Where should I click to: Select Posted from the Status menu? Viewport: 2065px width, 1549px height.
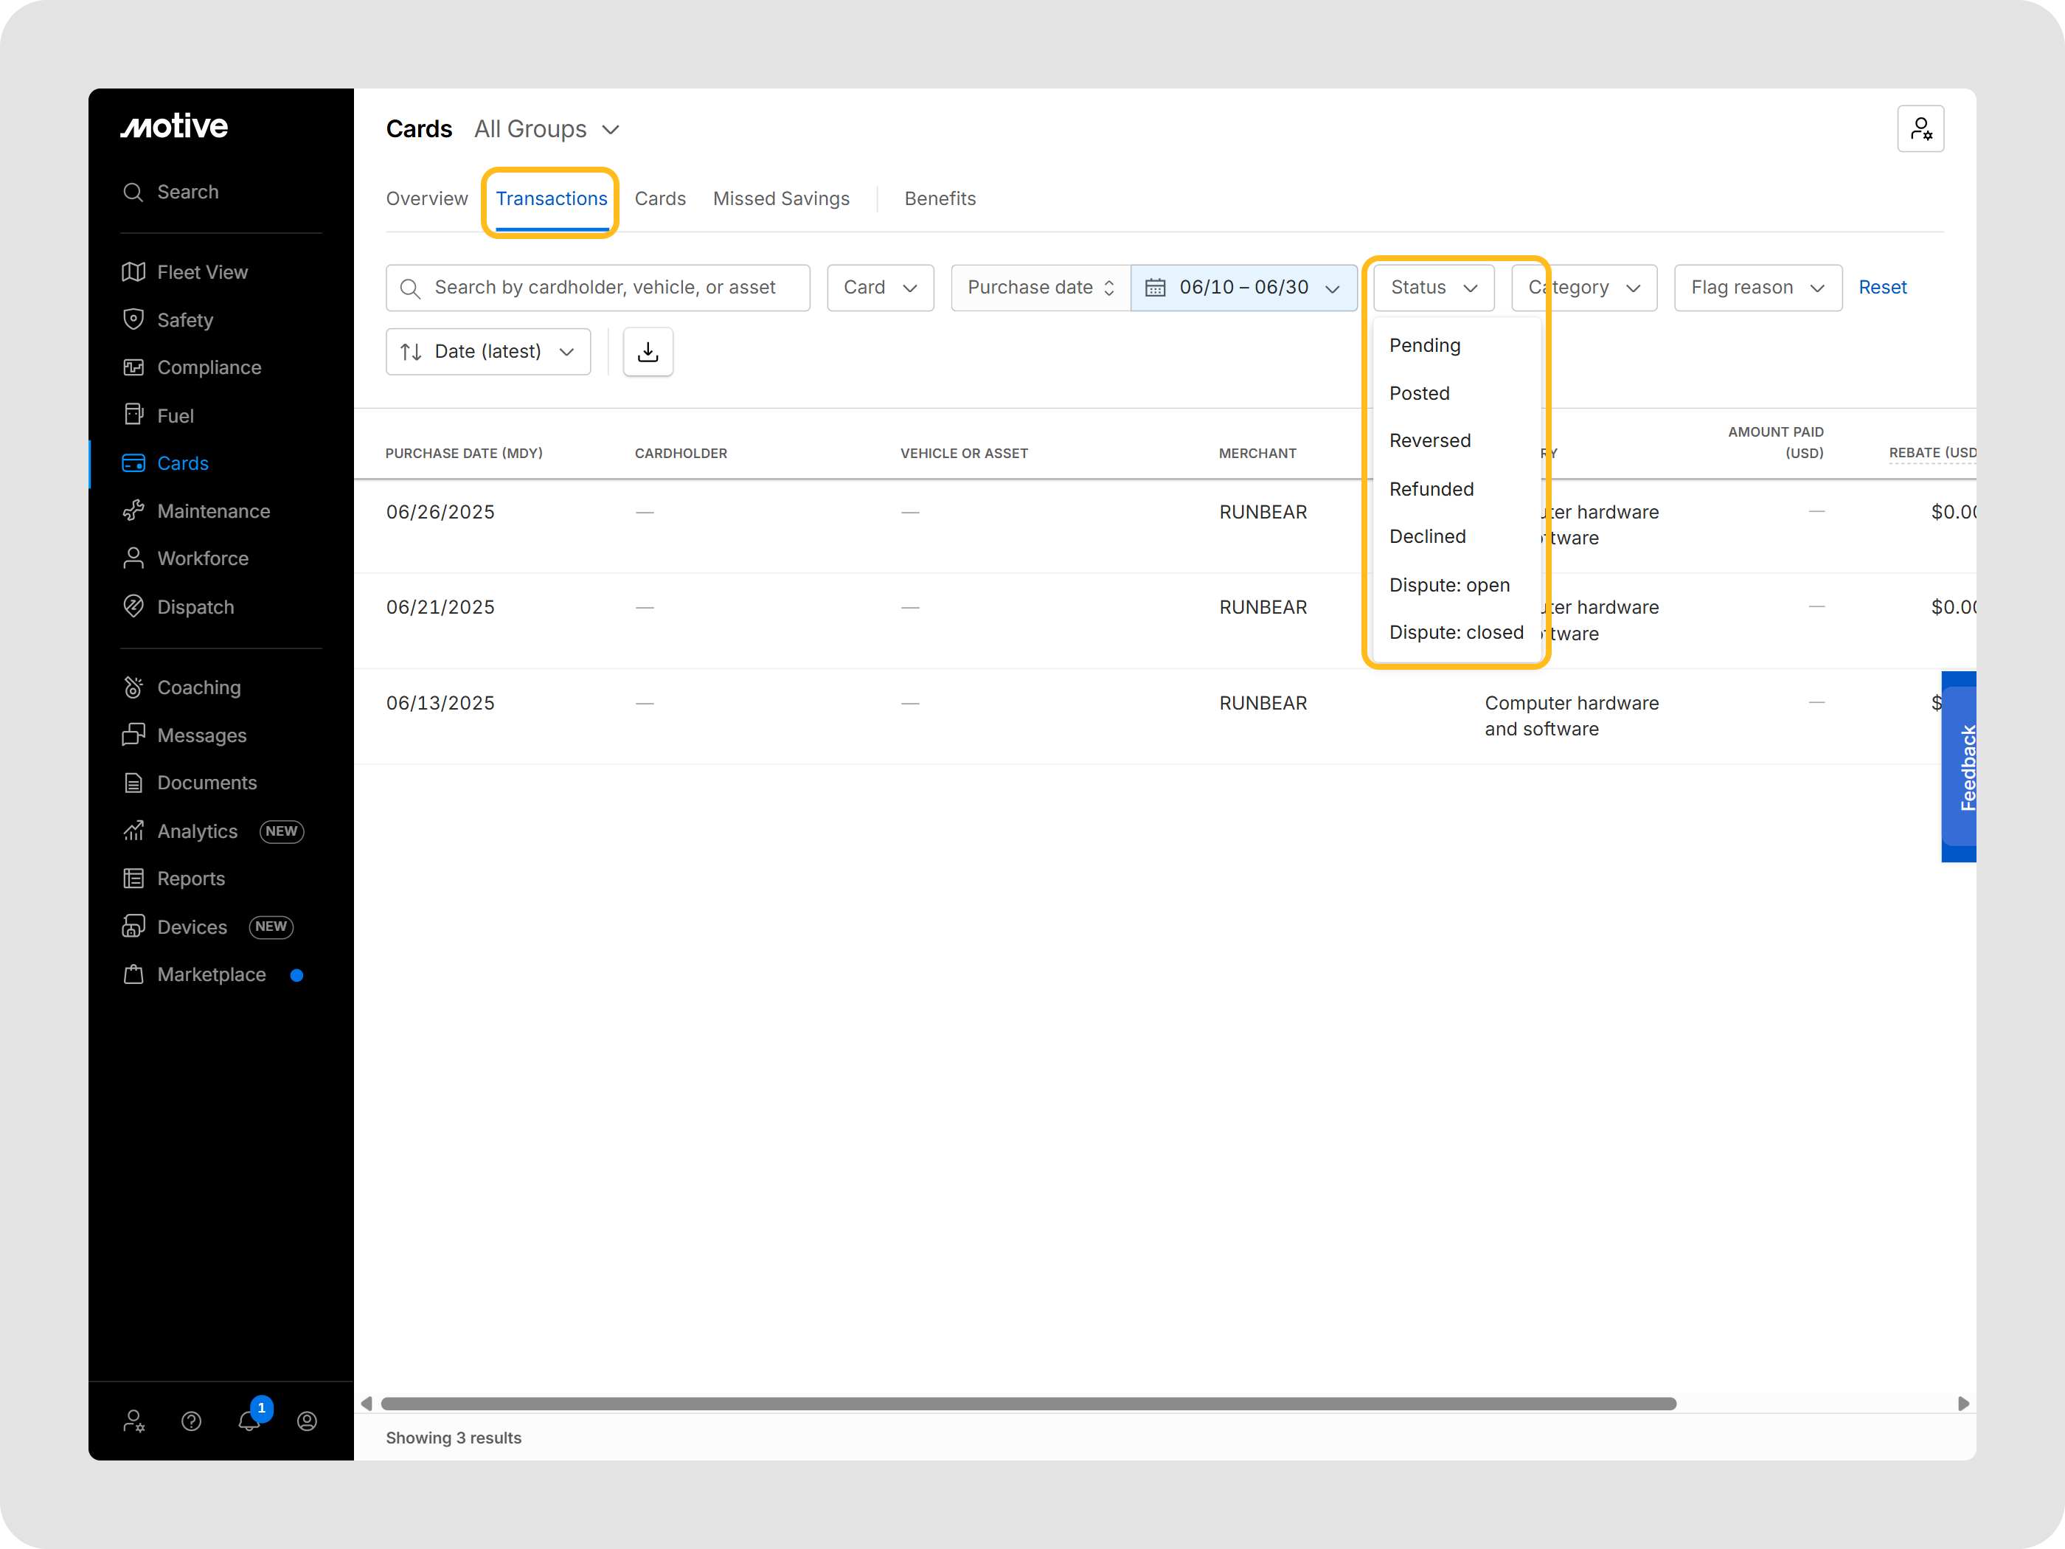point(1420,393)
